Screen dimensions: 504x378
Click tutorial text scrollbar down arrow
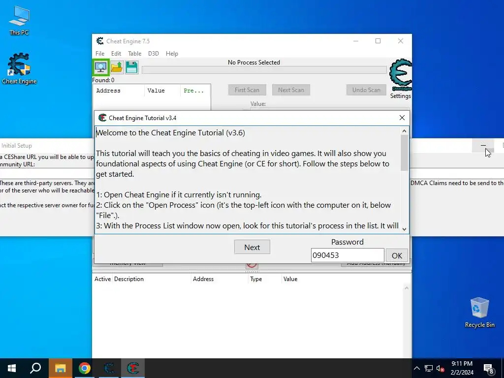(405, 229)
